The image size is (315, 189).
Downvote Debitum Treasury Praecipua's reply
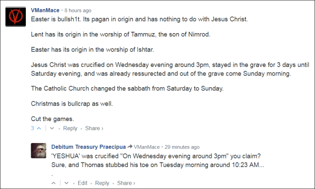(x=66, y=183)
